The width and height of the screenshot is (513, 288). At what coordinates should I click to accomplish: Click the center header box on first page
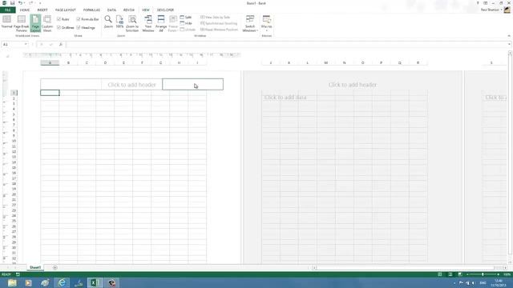pos(131,85)
